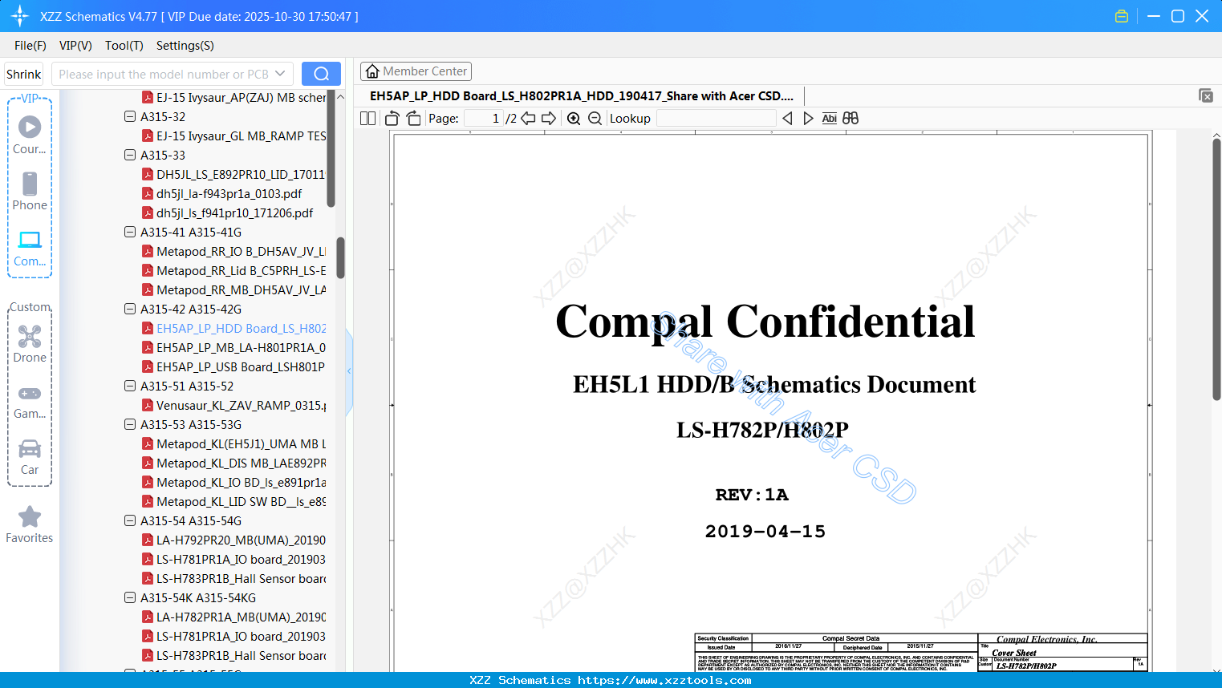The height and width of the screenshot is (688, 1222).
Task: Find previous lookup result
Action: click(x=787, y=119)
